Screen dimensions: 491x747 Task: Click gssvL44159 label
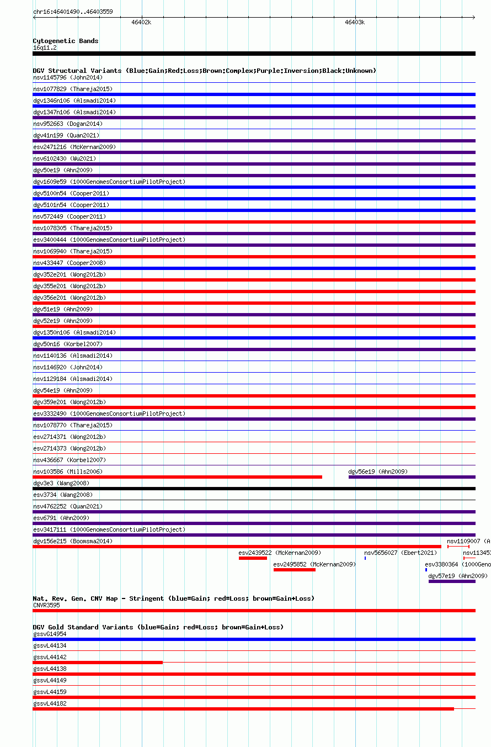[50, 692]
